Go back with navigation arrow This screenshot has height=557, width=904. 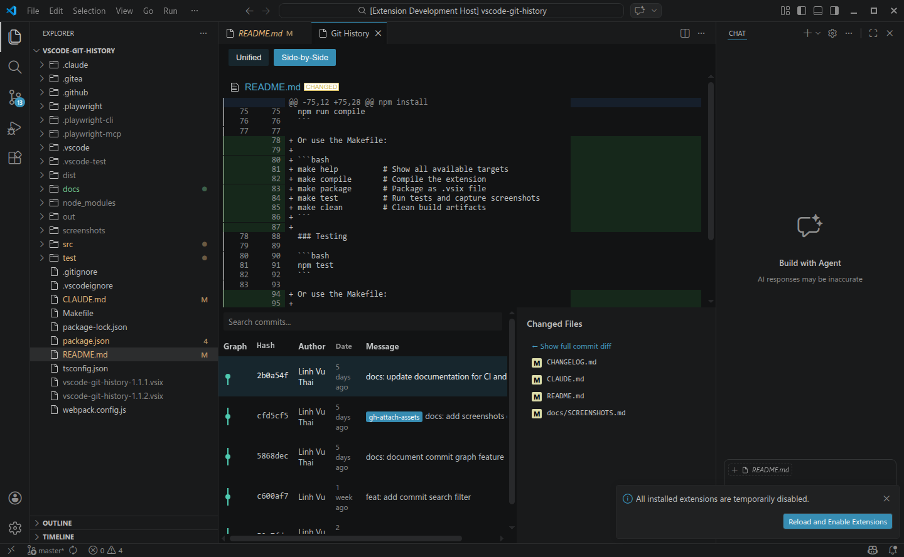pyautogui.click(x=249, y=11)
